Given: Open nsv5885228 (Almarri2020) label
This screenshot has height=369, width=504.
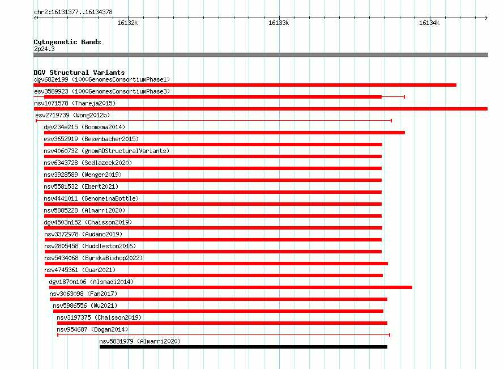Looking at the screenshot, I should click(x=84, y=210).
